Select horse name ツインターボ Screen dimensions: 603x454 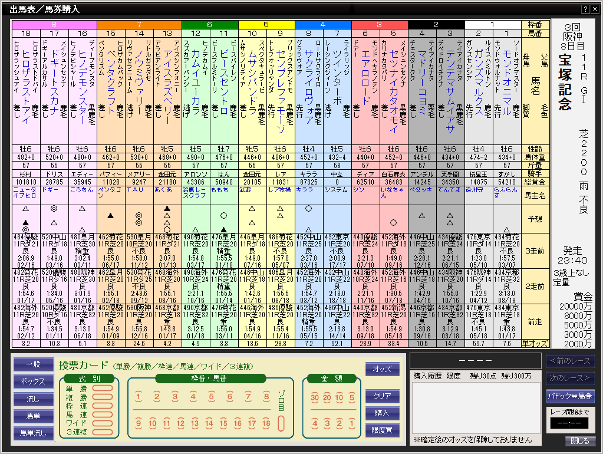coord(337,77)
